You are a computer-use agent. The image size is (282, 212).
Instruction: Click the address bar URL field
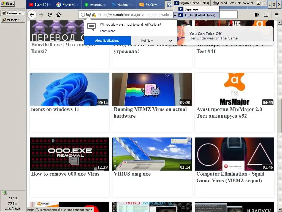[135, 15]
